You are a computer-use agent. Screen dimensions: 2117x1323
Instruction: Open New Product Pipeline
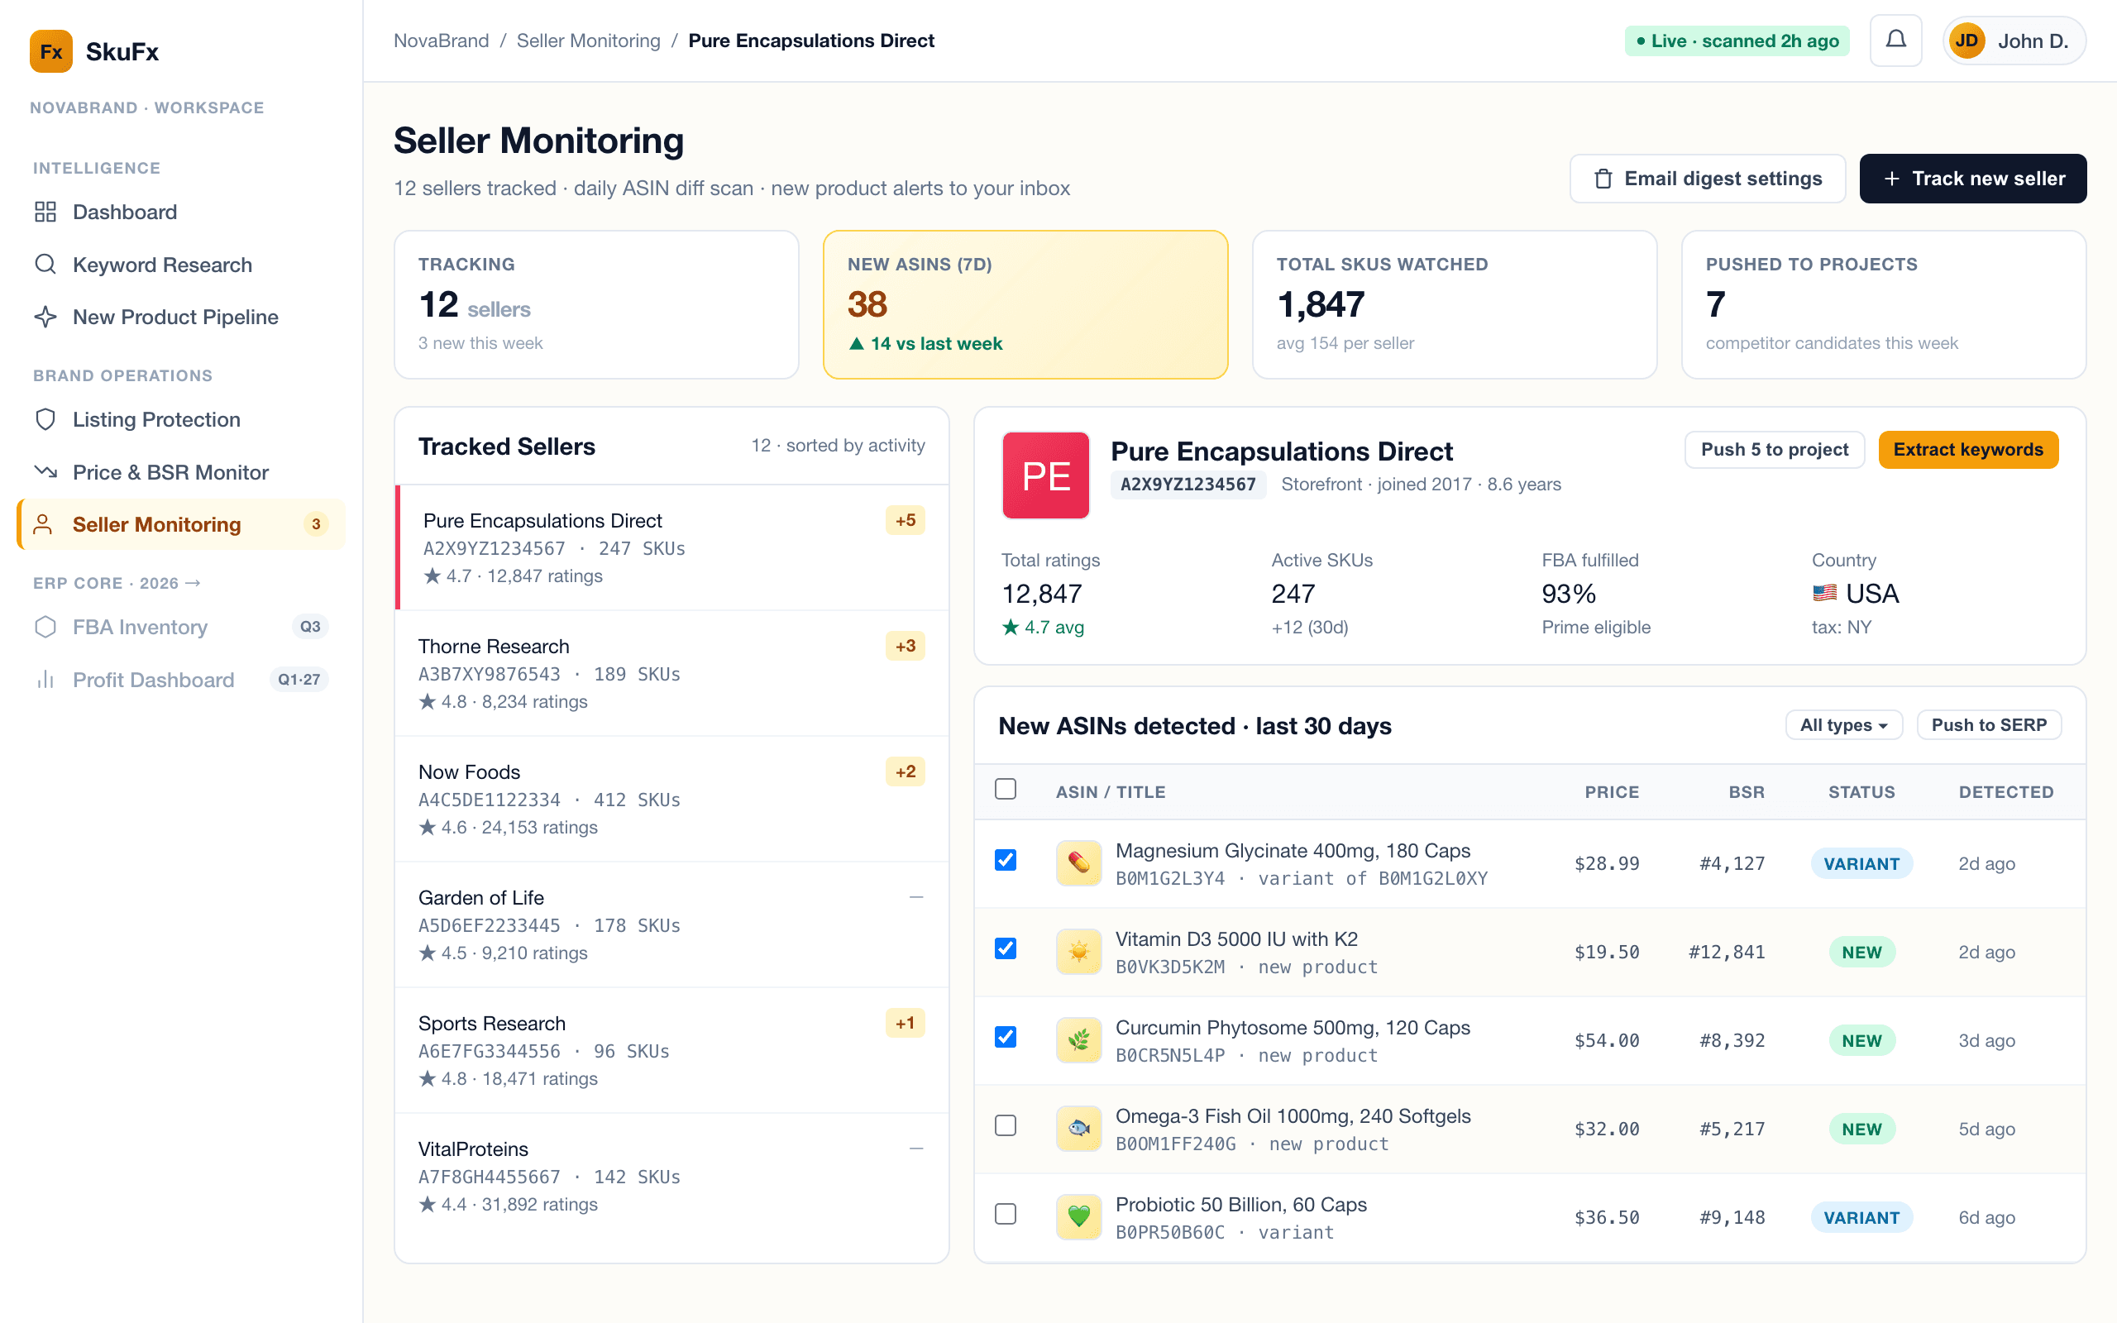[x=181, y=317]
